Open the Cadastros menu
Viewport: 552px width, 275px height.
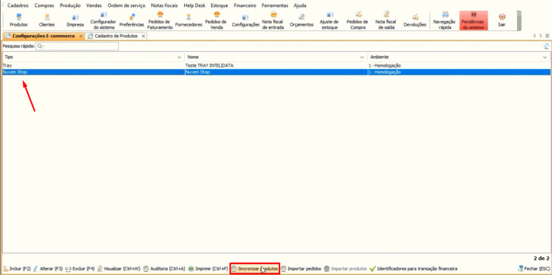pos(18,6)
